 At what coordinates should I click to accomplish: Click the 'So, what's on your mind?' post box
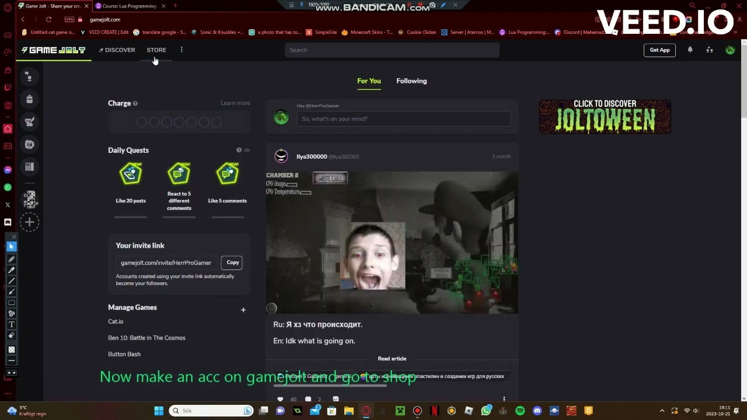coord(403,119)
